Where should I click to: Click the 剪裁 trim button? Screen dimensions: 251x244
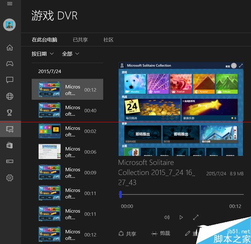pos(161,233)
